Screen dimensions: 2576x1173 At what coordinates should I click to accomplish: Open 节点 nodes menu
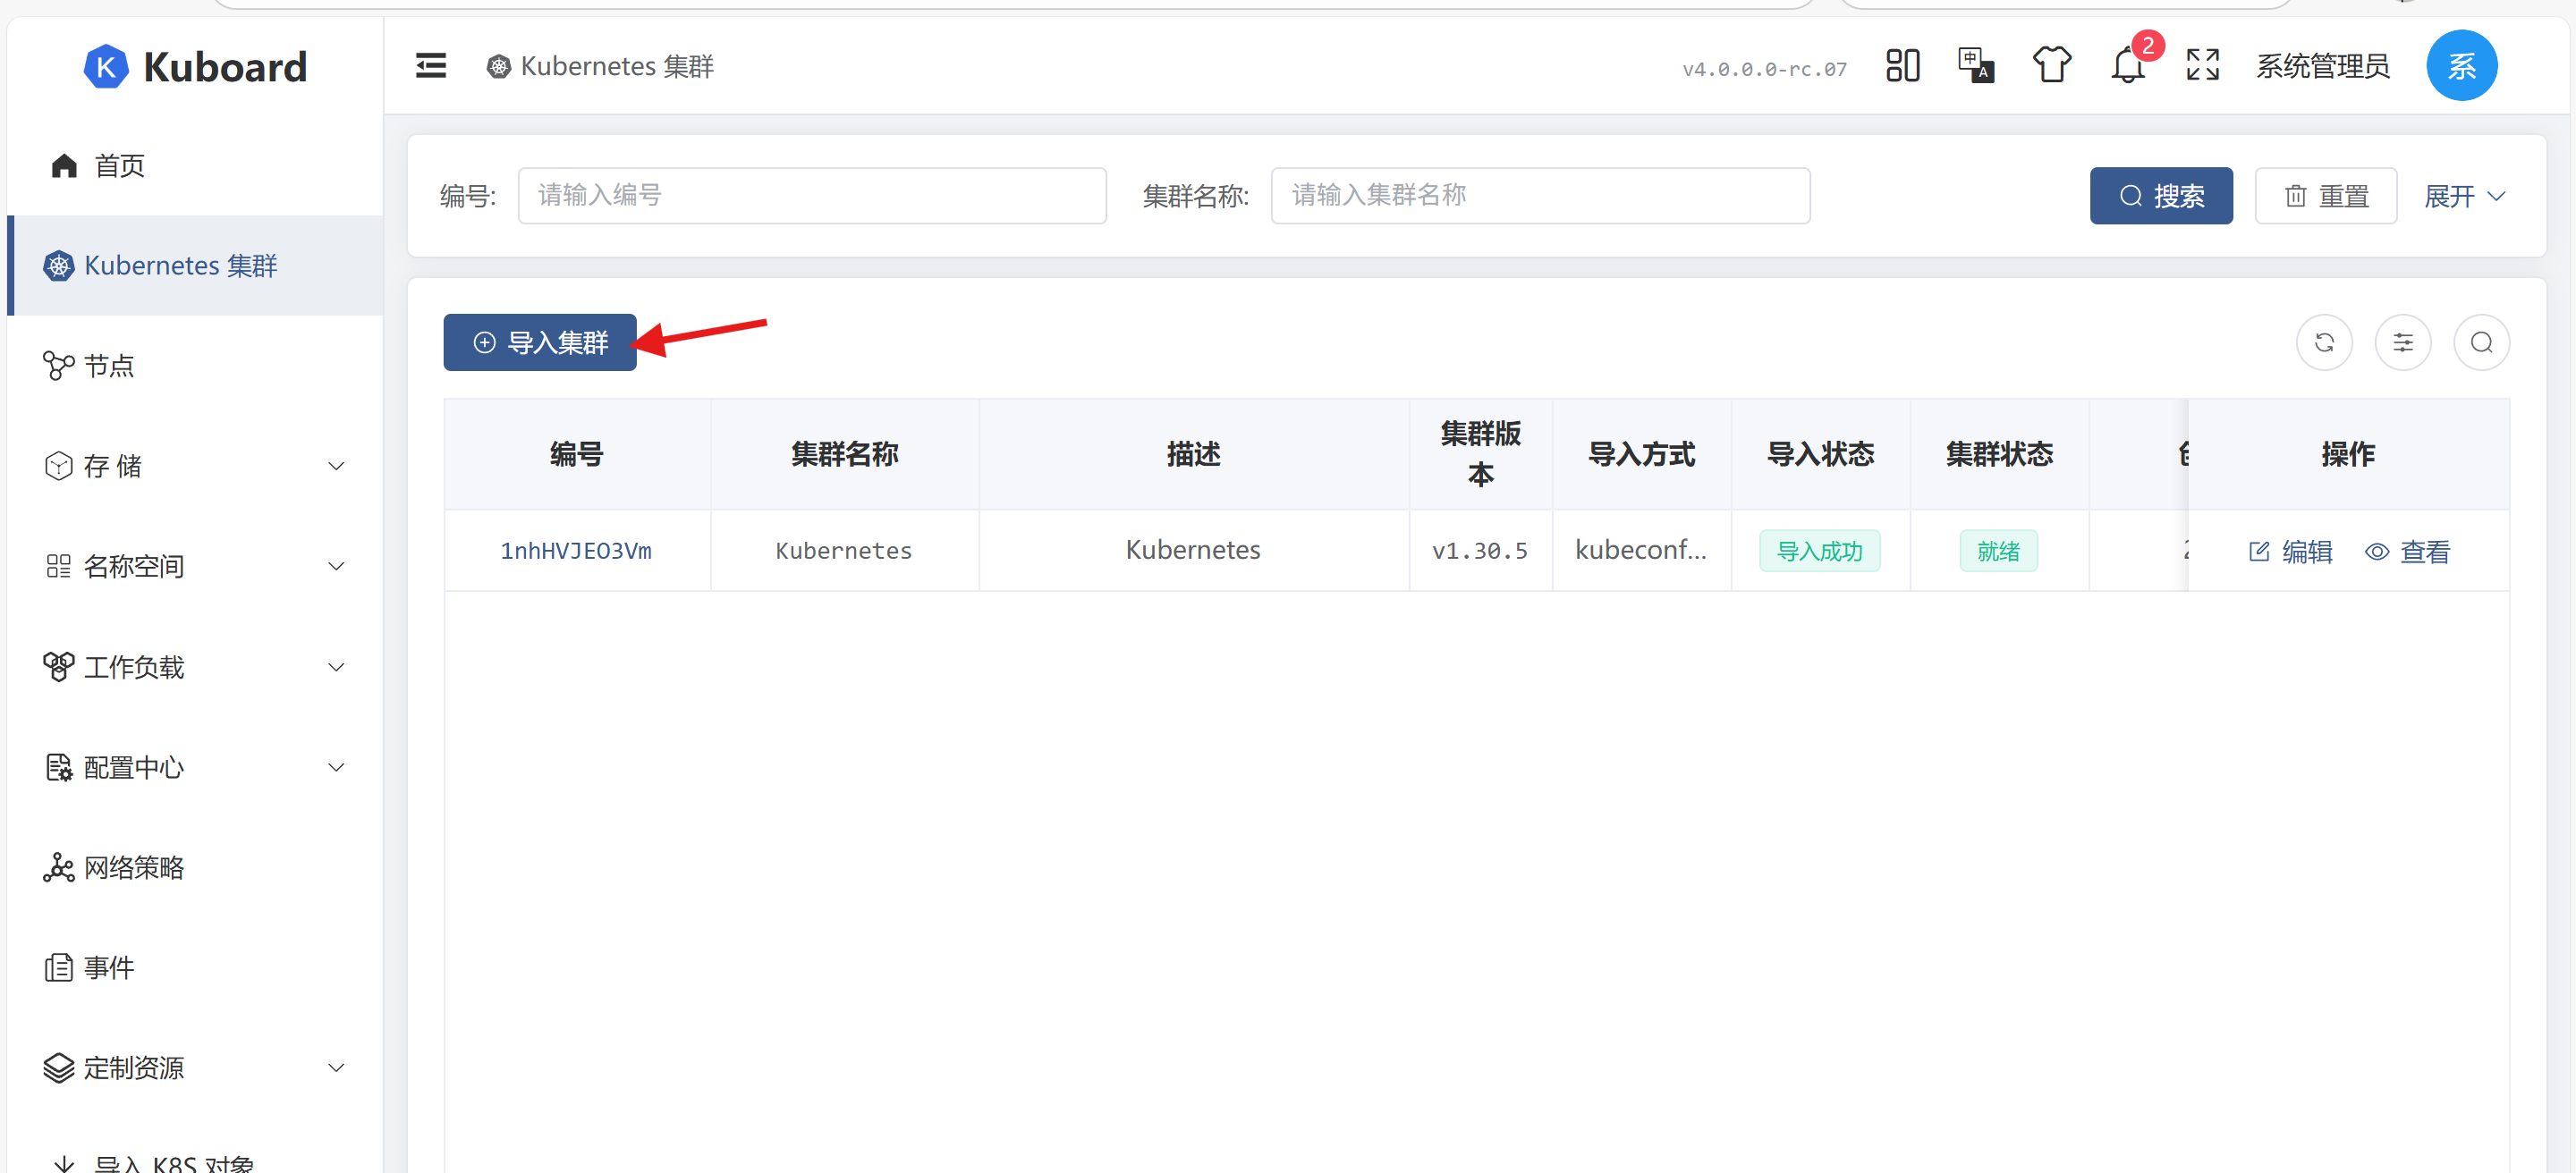(x=195, y=366)
